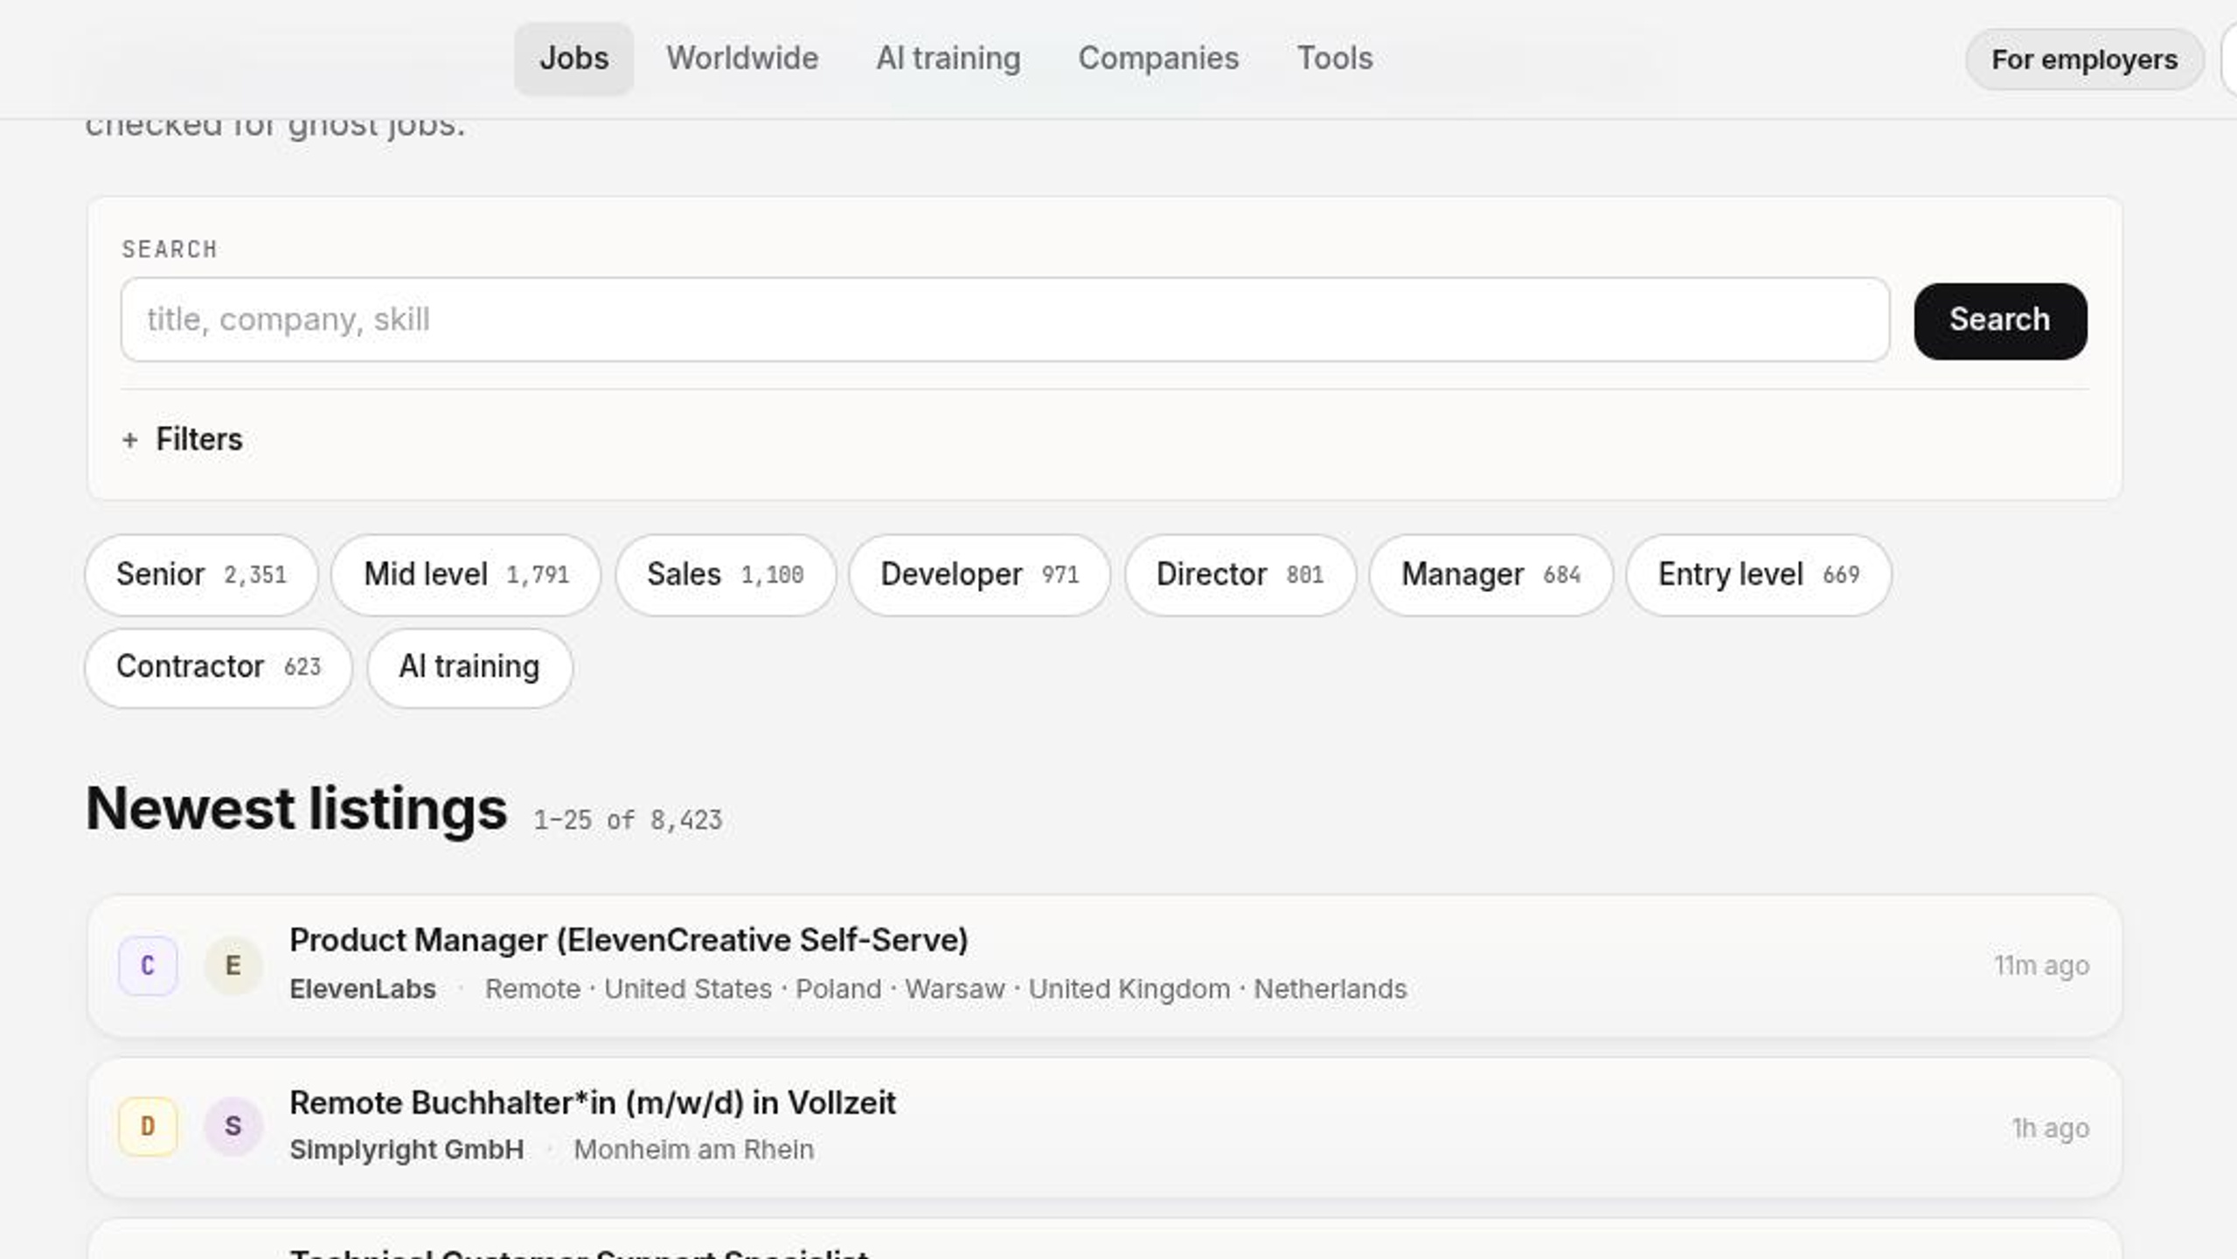This screenshot has height=1259, width=2237.
Task: Click the yellow D badge on Simplyright listing
Action: [x=148, y=1126]
